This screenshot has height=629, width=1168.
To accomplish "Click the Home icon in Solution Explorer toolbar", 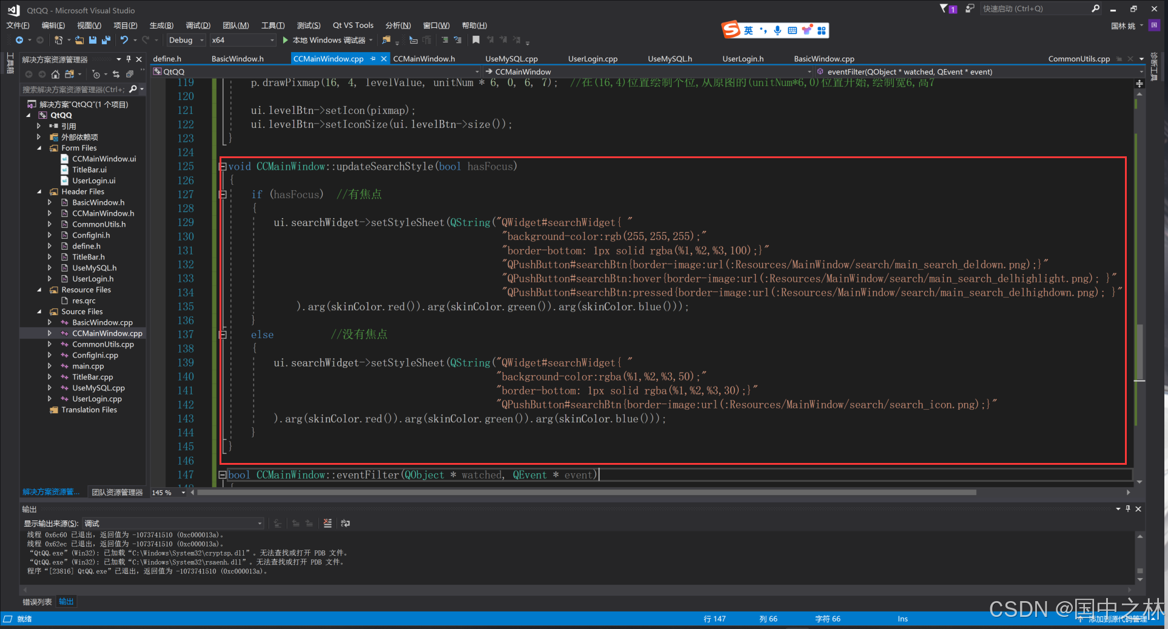I will pos(55,74).
